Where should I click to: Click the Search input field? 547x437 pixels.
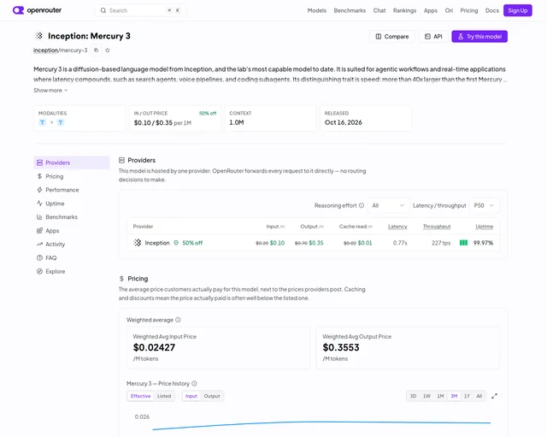[x=140, y=10]
